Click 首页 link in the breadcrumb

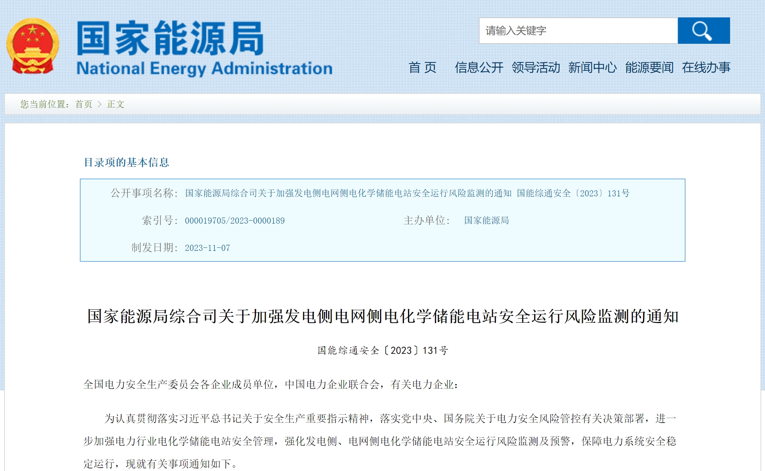tap(84, 104)
